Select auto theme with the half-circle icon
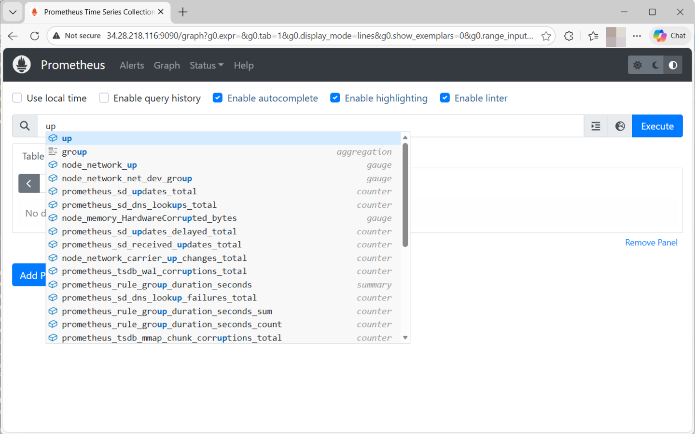 point(672,64)
